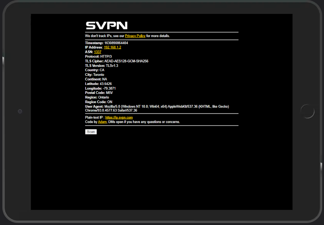
Task: Click the Postal Code M5V line
Action: pos(99,93)
